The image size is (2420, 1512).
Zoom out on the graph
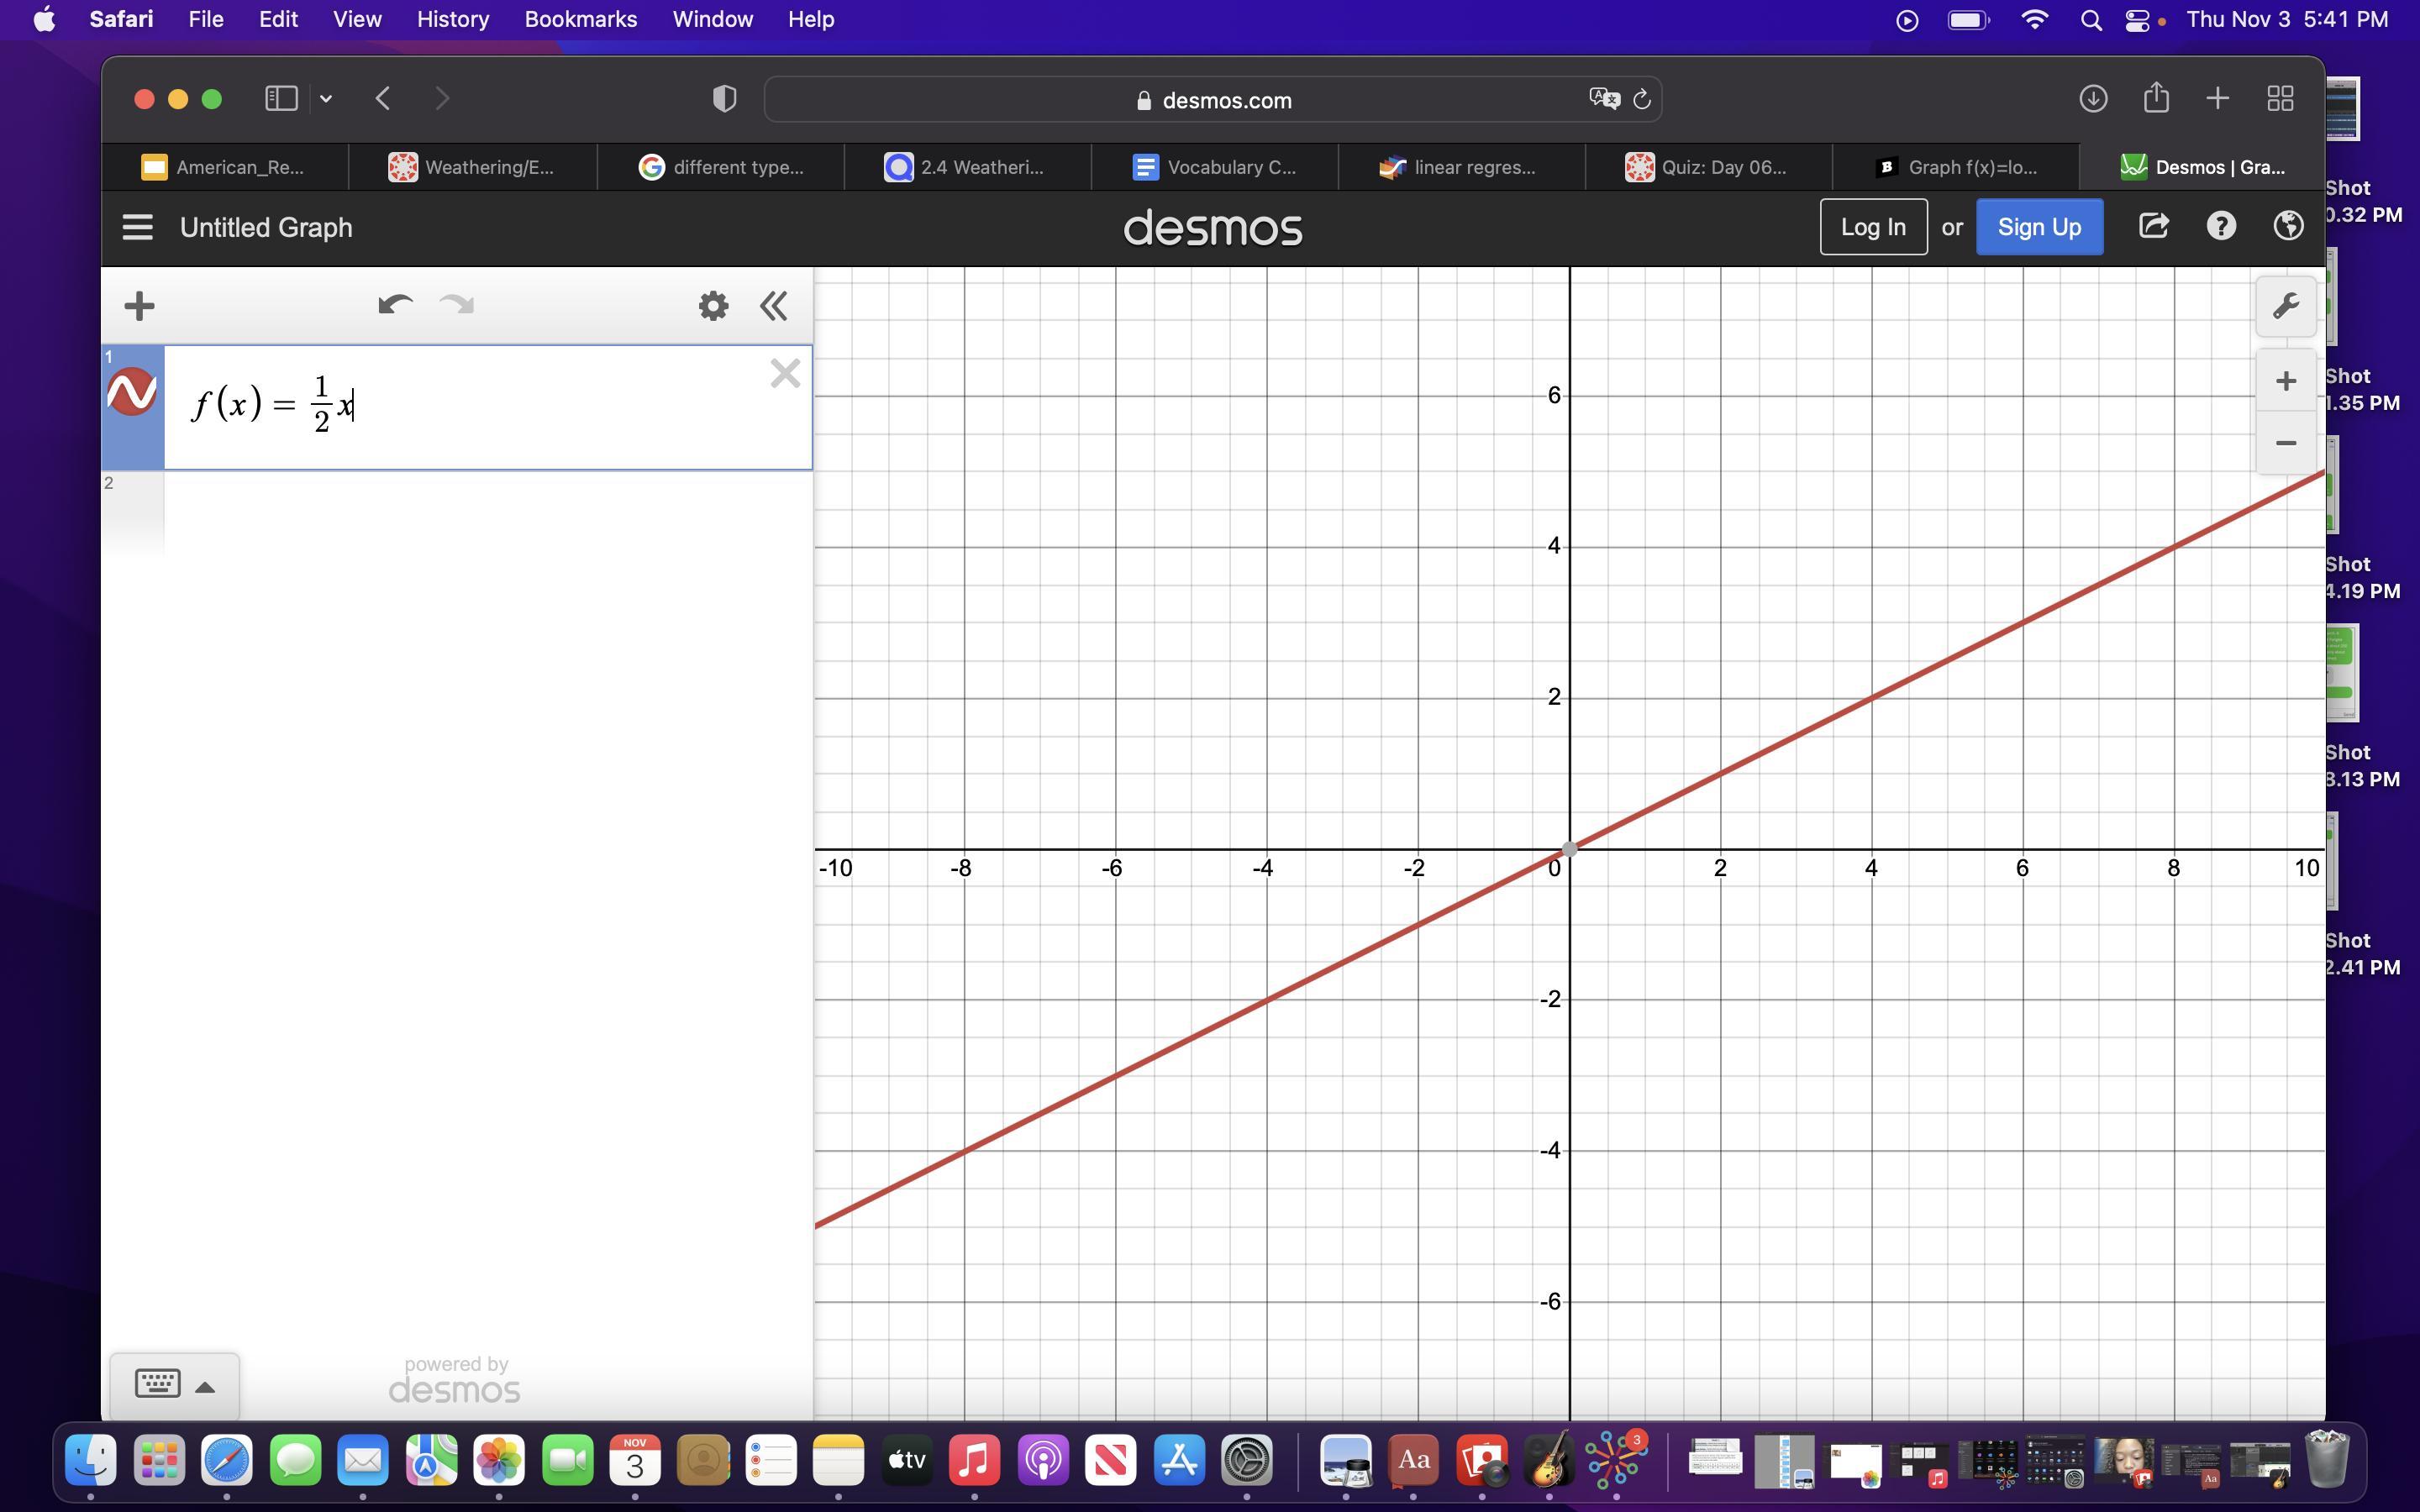click(x=2286, y=443)
